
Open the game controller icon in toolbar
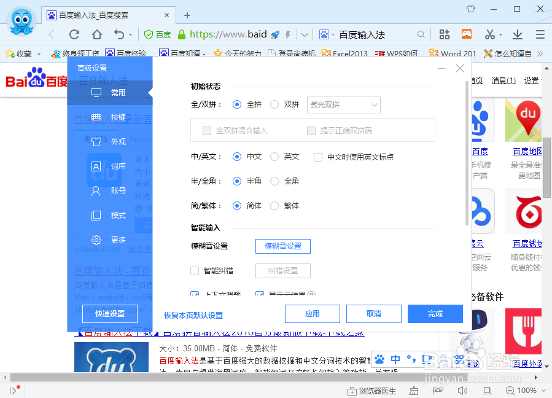467,34
